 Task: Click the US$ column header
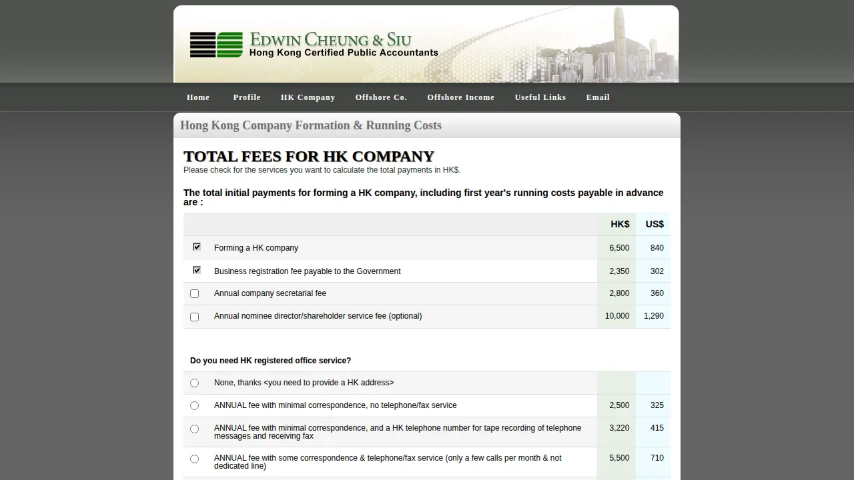click(655, 224)
